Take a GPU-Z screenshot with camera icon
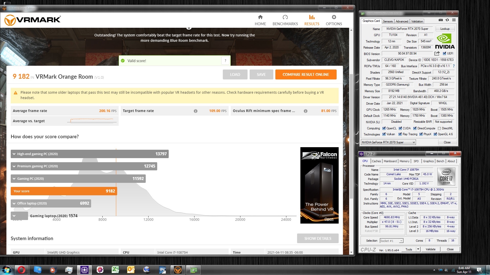The width and height of the screenshot is (490, 275). click(440, 20)
